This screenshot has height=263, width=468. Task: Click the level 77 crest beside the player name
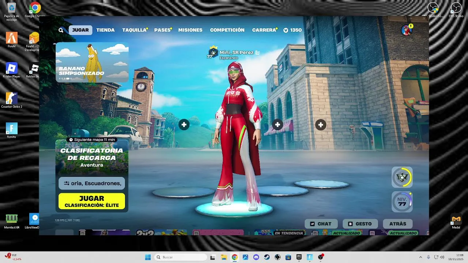point(212,53)
